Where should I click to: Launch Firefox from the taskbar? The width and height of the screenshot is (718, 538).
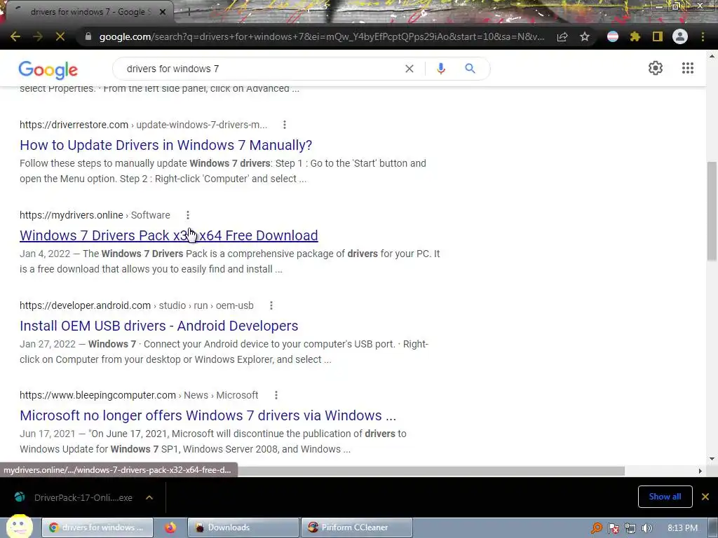[170, 527]
